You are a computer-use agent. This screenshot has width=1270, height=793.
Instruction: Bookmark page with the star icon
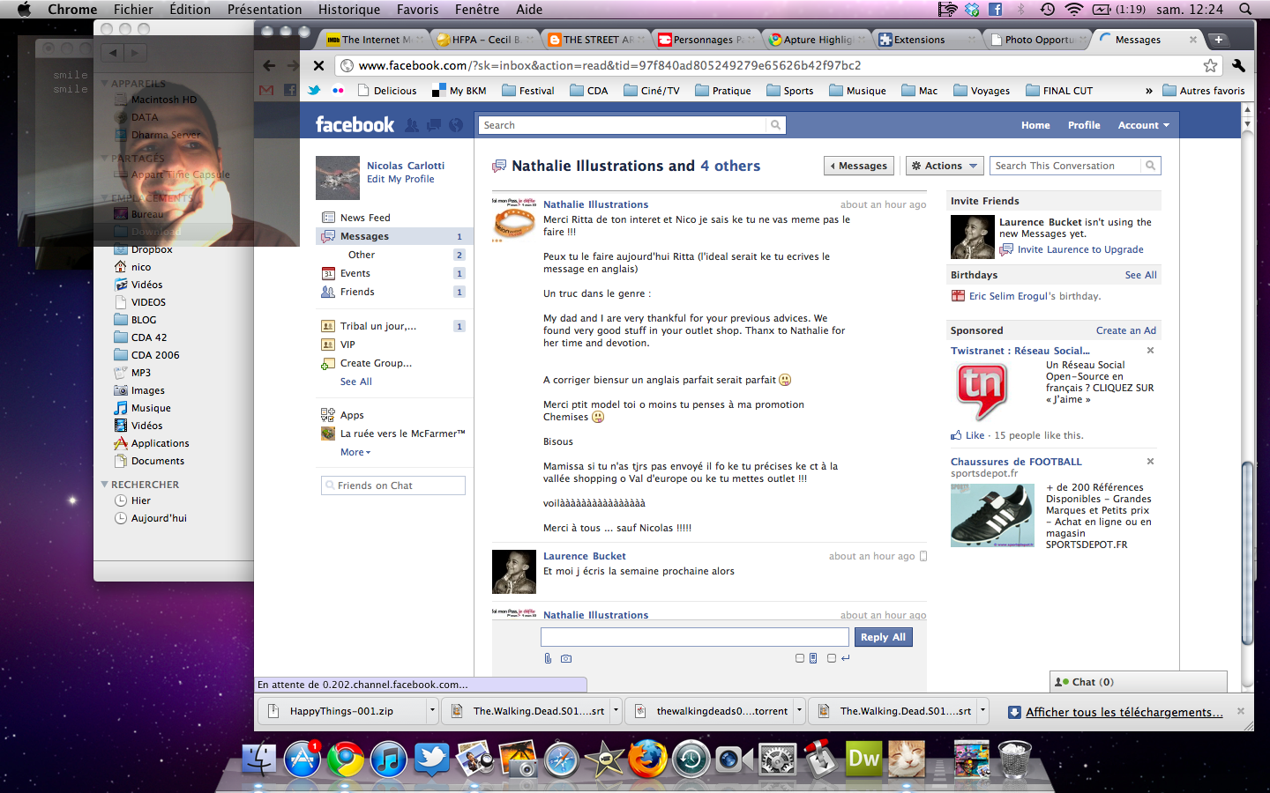tap(1210, 65)
